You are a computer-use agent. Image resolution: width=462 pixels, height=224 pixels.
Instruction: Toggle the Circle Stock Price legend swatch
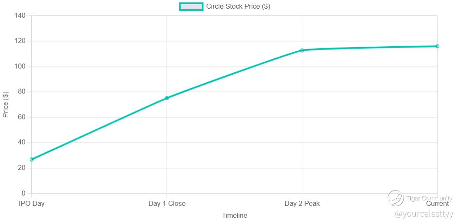click(x=191, y=7)
